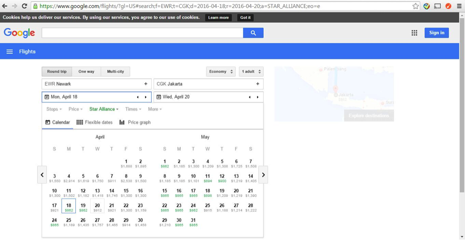Select April 20 with $912 fare
This screenshot has width=465, height=240.
coord(97,207)
